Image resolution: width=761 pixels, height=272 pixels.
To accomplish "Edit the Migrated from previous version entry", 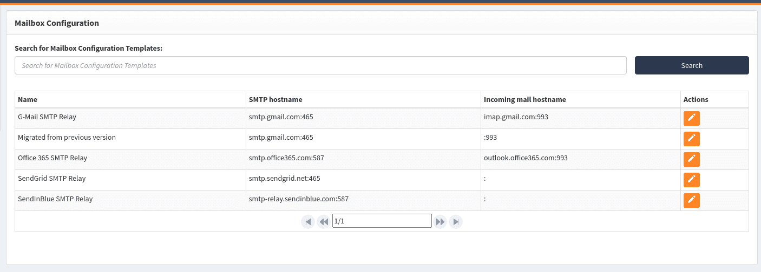I will tap(691, 139).
